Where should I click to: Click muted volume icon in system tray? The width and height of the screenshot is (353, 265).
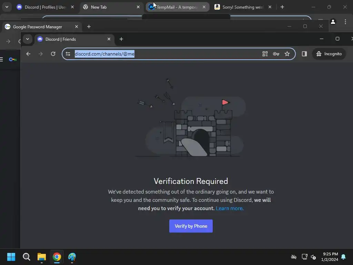[313, 257]
